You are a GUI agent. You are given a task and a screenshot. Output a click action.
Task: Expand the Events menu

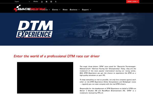click(x=56, y=10)
